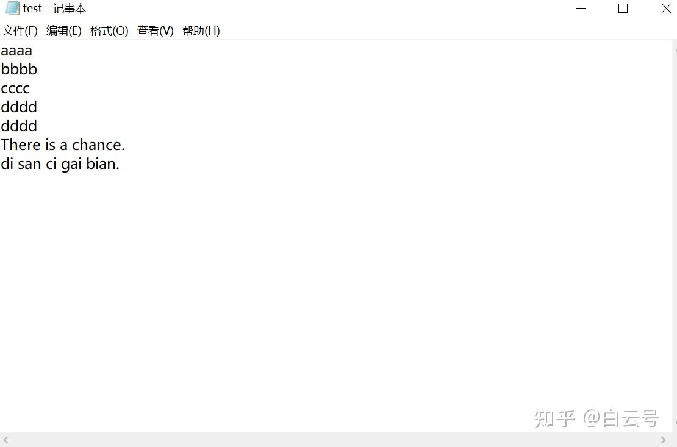Place cursor in line 'aaaa'
This screenshot has height=447, width=677.
[x=16, y=51]
